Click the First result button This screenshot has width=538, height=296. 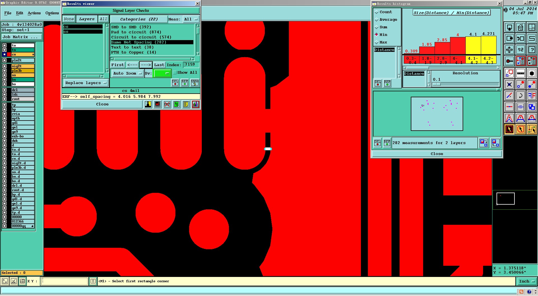[x=118, y=65]
